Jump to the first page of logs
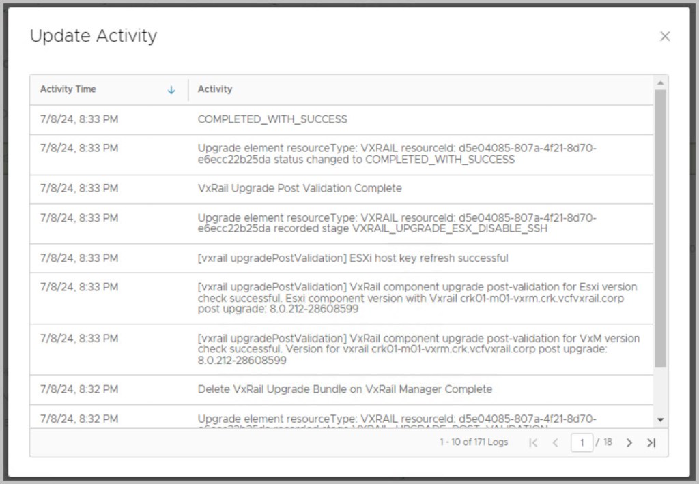 (x=533, y=443)
